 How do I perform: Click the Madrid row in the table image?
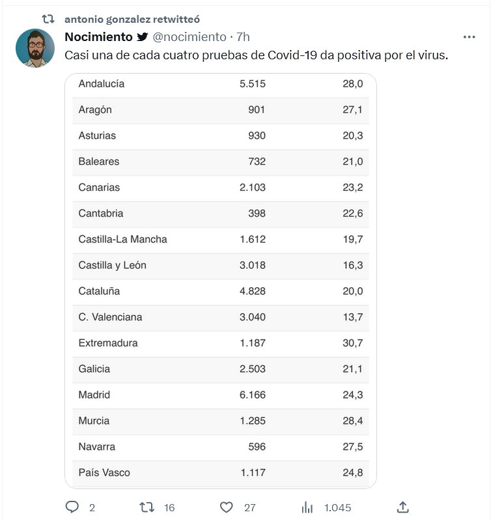pos(220,395)
